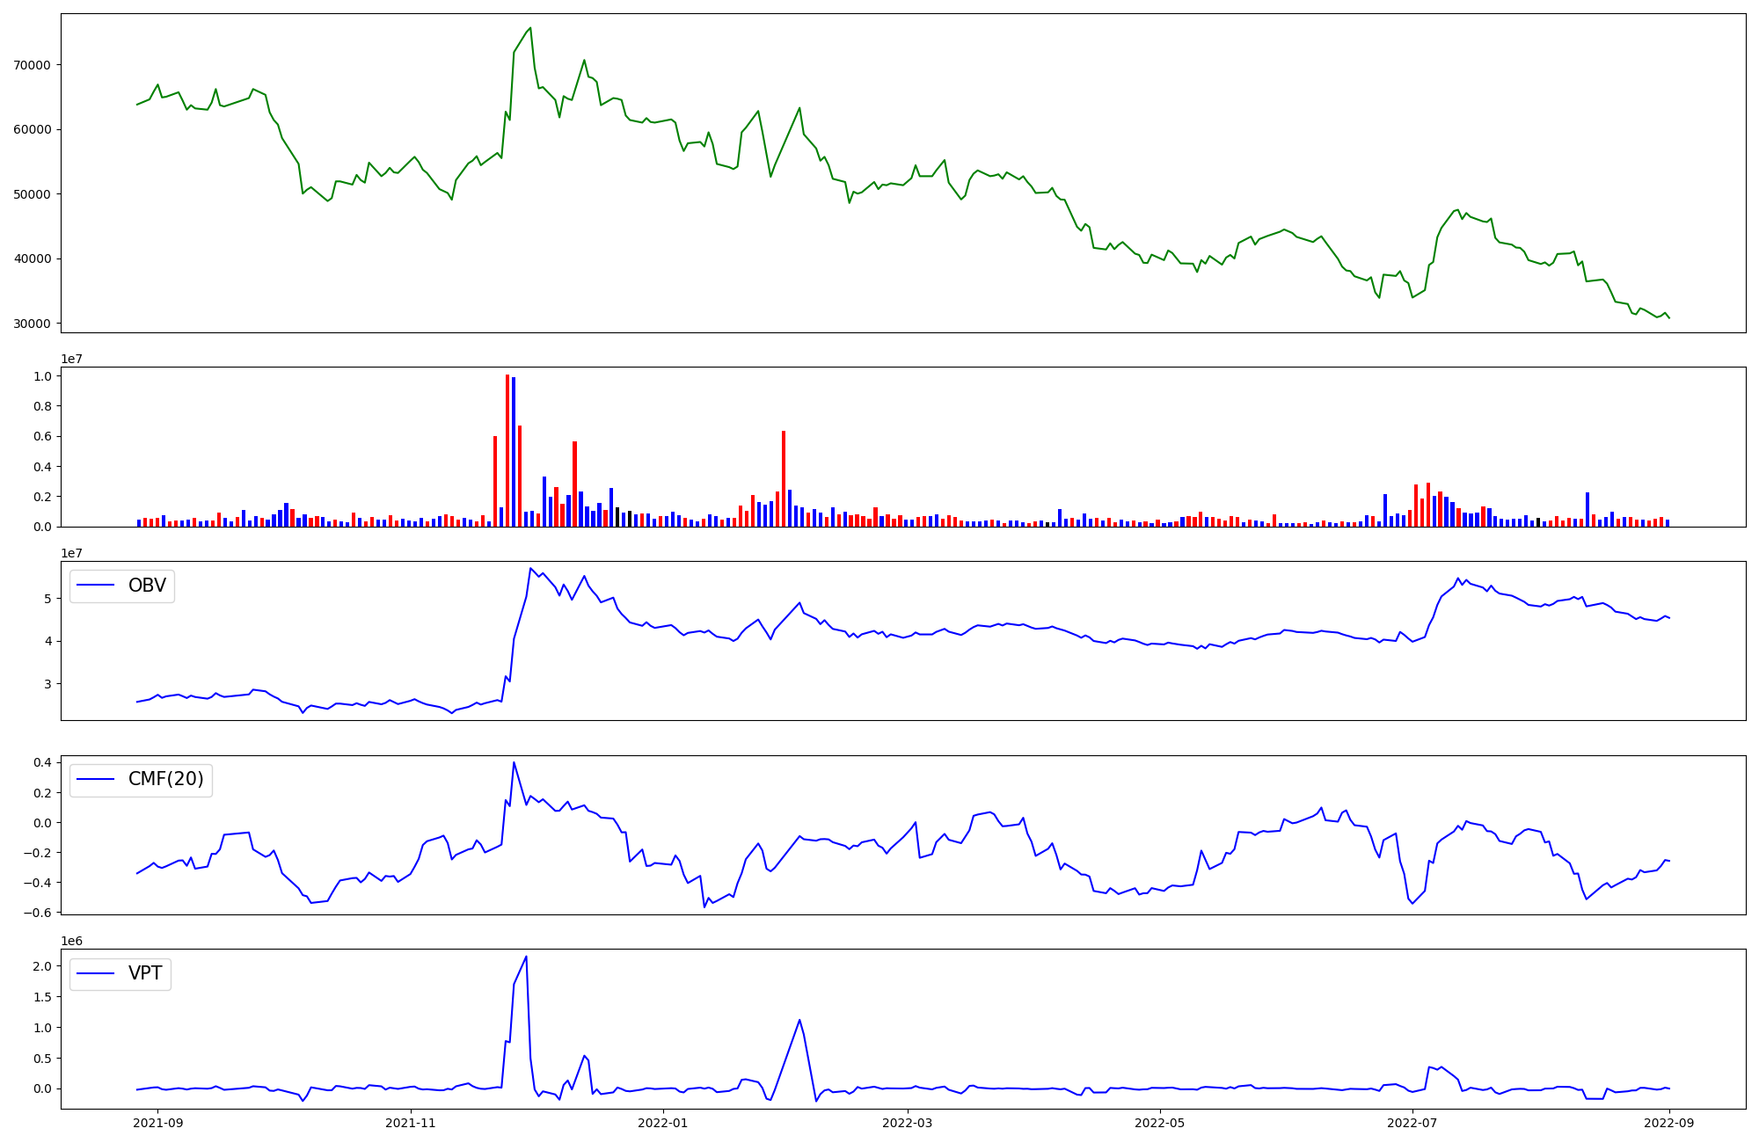Image resolution: width=1759 pixels, height=1143 pixels.
Task: Click the 2021-11 x-axis date label
Action: click(411, 1123)
